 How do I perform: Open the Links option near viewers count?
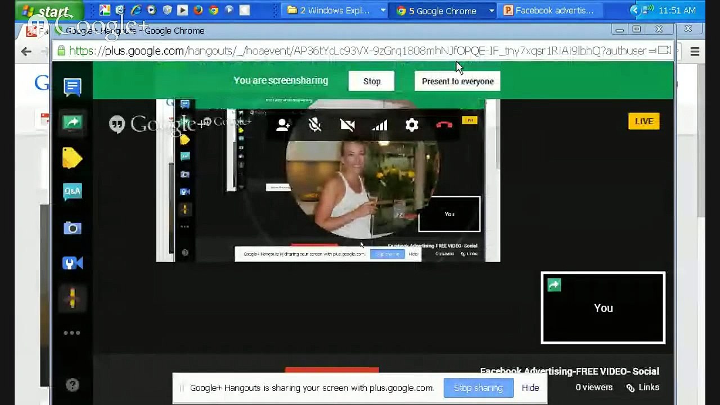tap(642, 387)
